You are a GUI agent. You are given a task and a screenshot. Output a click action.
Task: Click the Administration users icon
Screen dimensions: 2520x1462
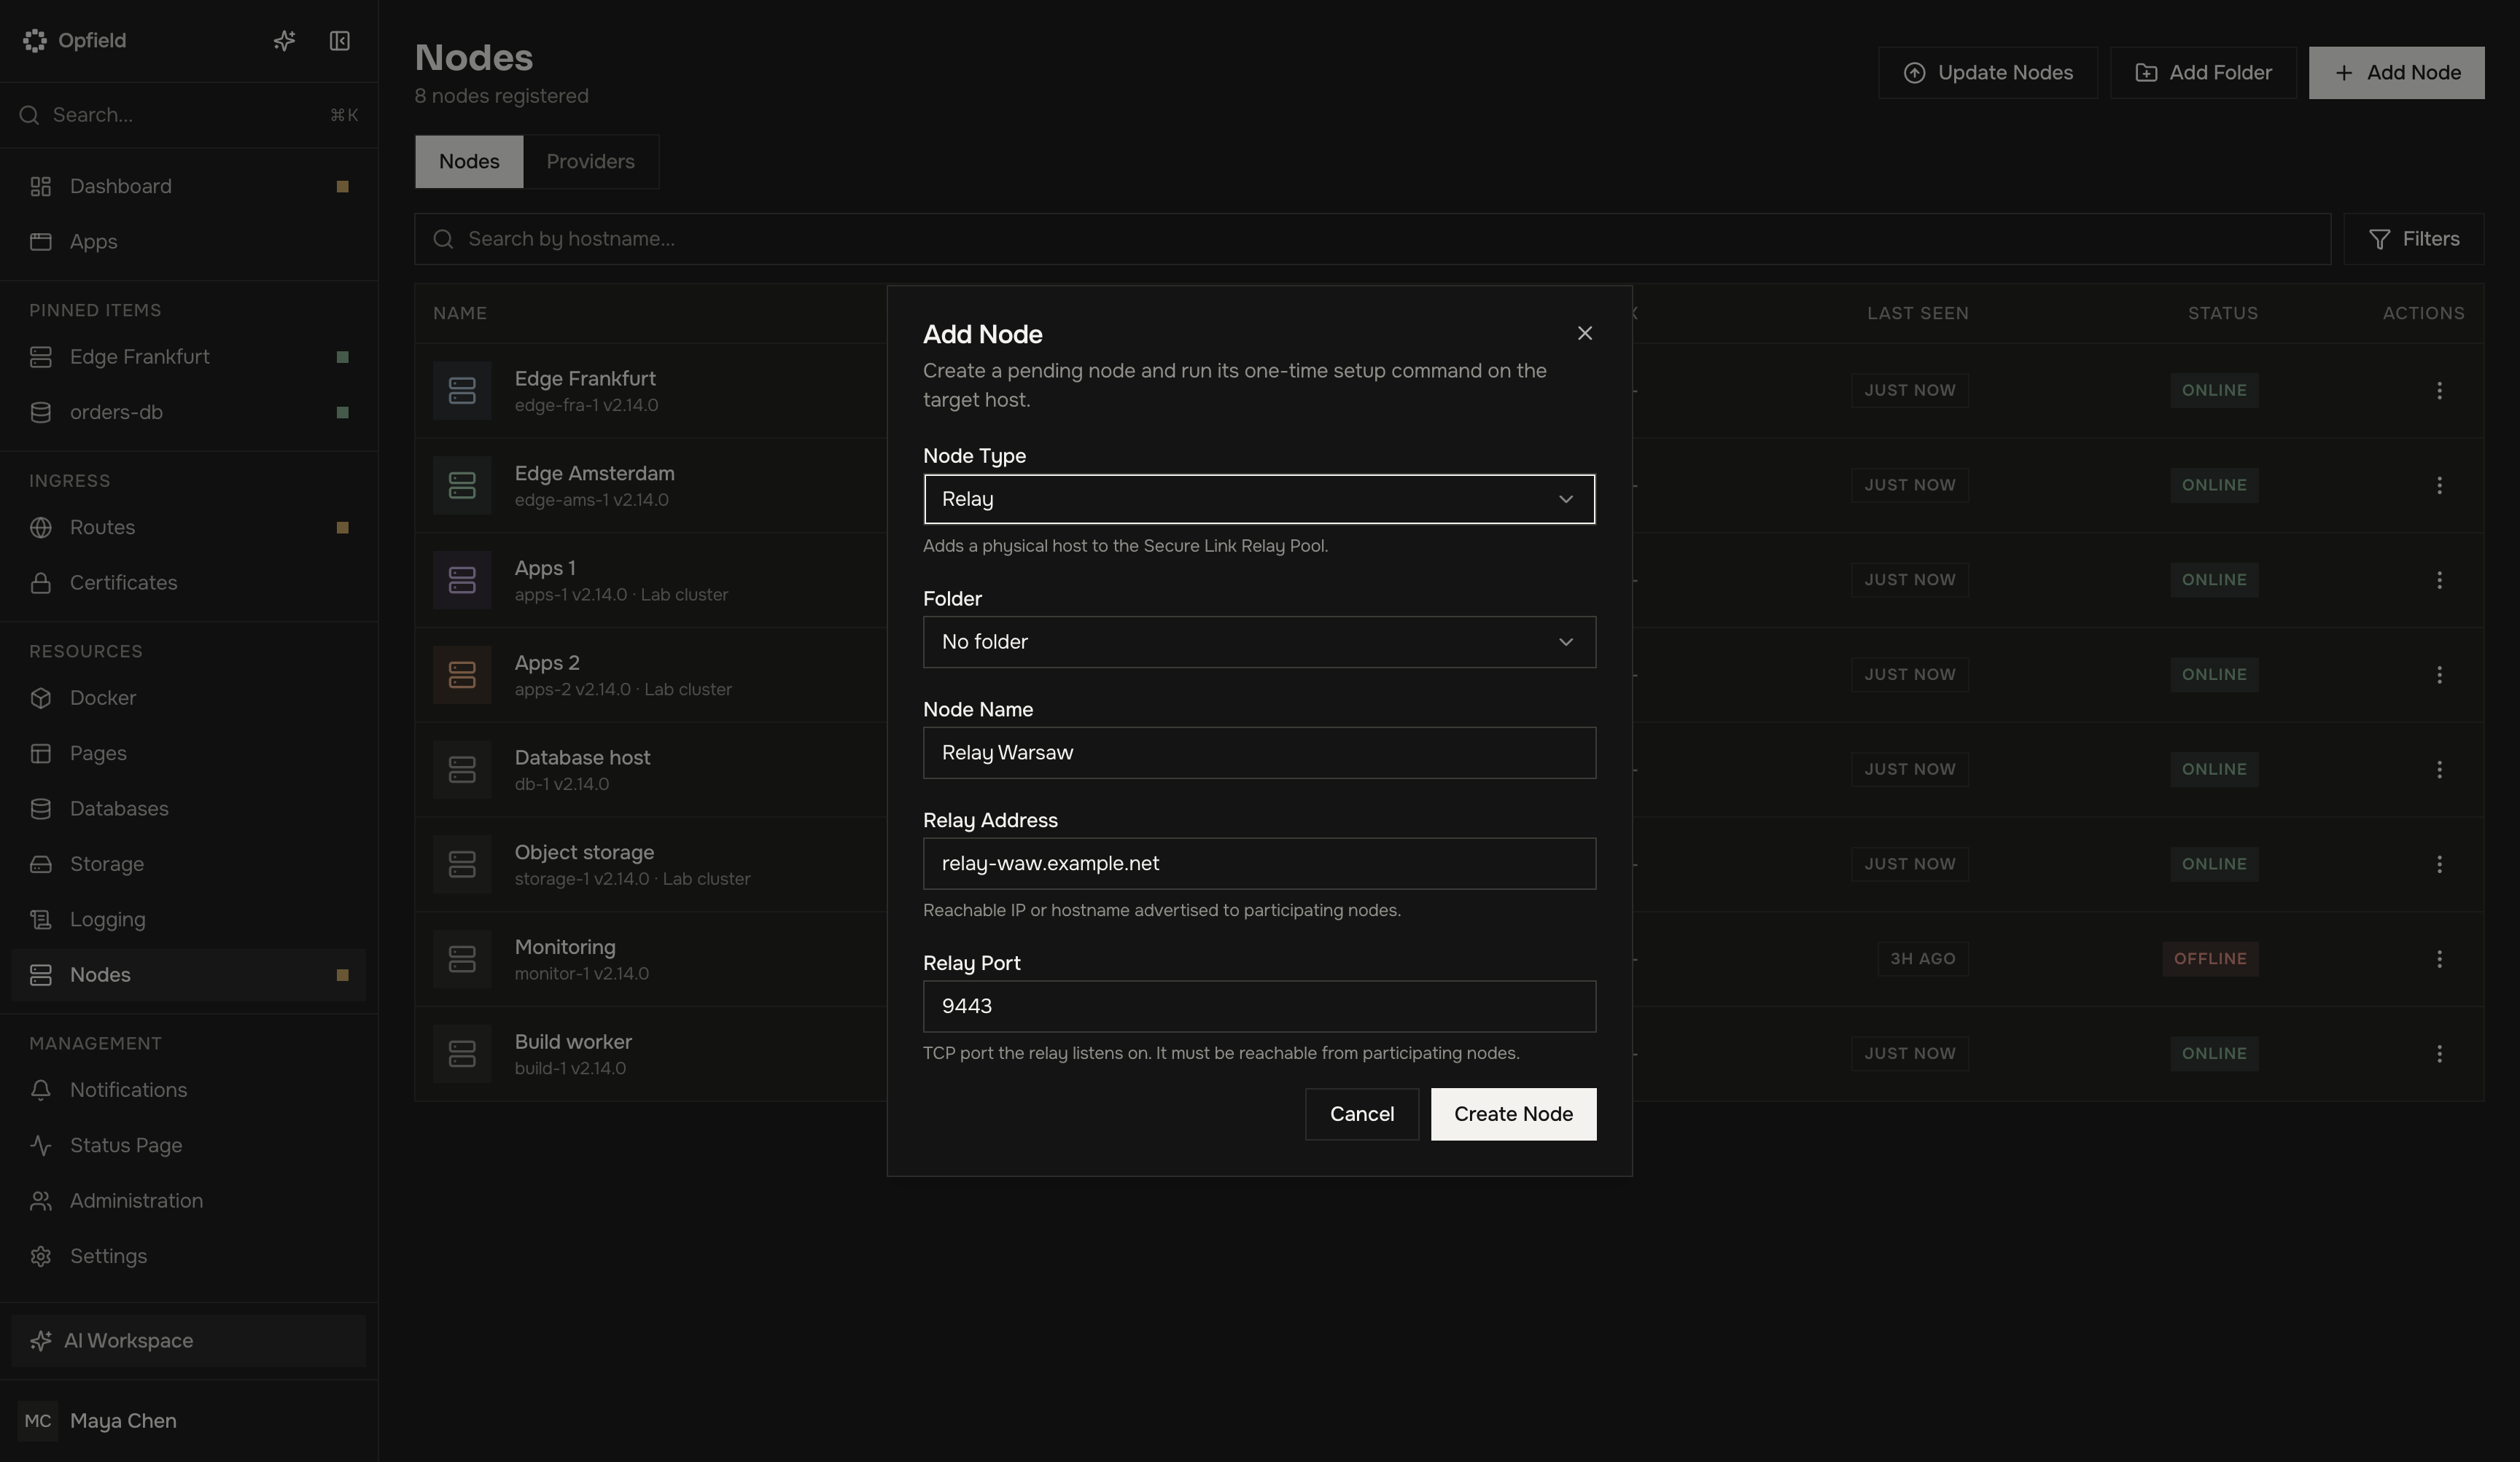[x=41, y=1201]
